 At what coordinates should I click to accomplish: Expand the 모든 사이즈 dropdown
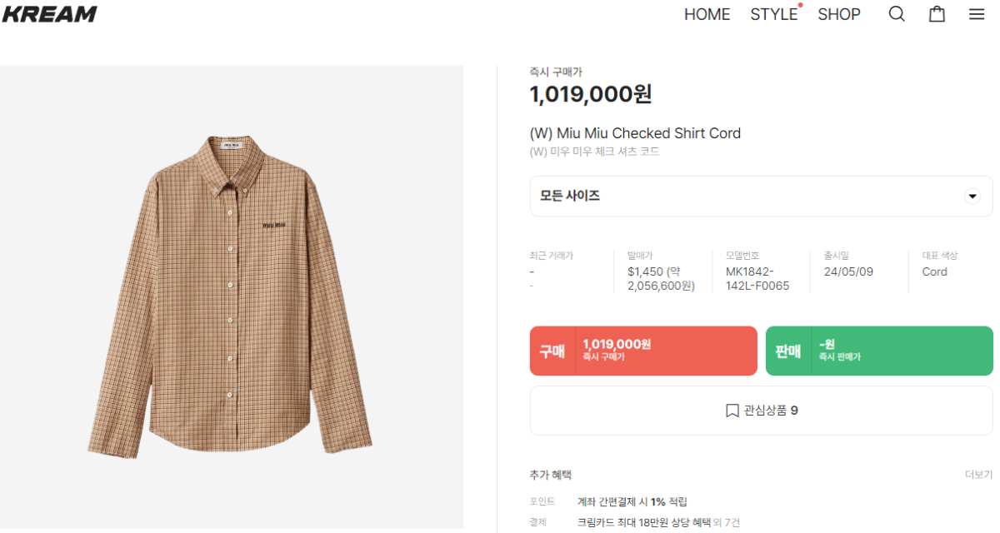760,197
